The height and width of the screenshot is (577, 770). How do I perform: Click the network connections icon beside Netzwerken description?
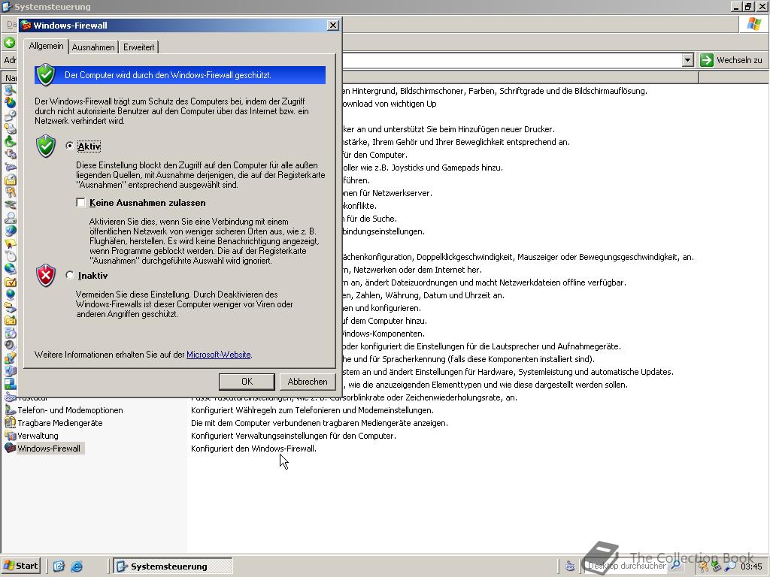[x=10, y=269]
